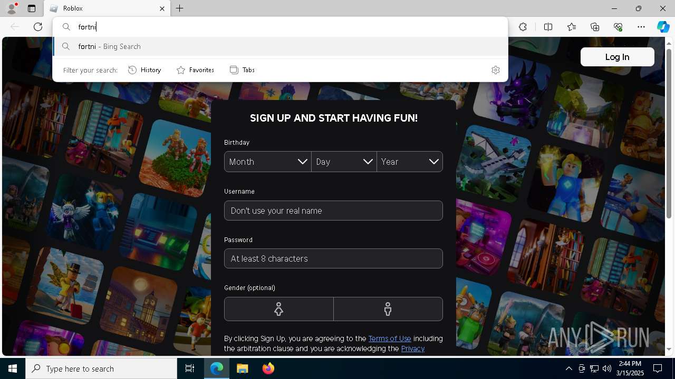
Task: Open Browser essentials heart icon
Action: pyautogui.click(x=618, y=27)
